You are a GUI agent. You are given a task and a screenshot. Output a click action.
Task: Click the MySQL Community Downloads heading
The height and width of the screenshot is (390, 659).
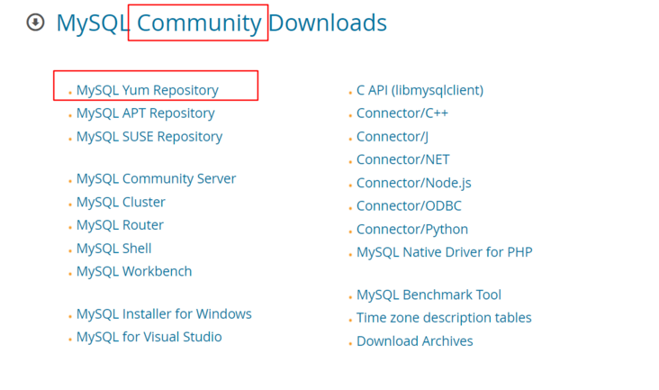tap(221, 23)
